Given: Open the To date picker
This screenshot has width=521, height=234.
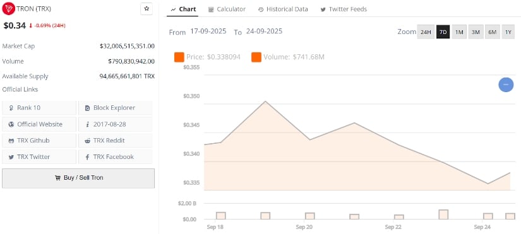Looking at the screenshot, I should coord(264,32).
